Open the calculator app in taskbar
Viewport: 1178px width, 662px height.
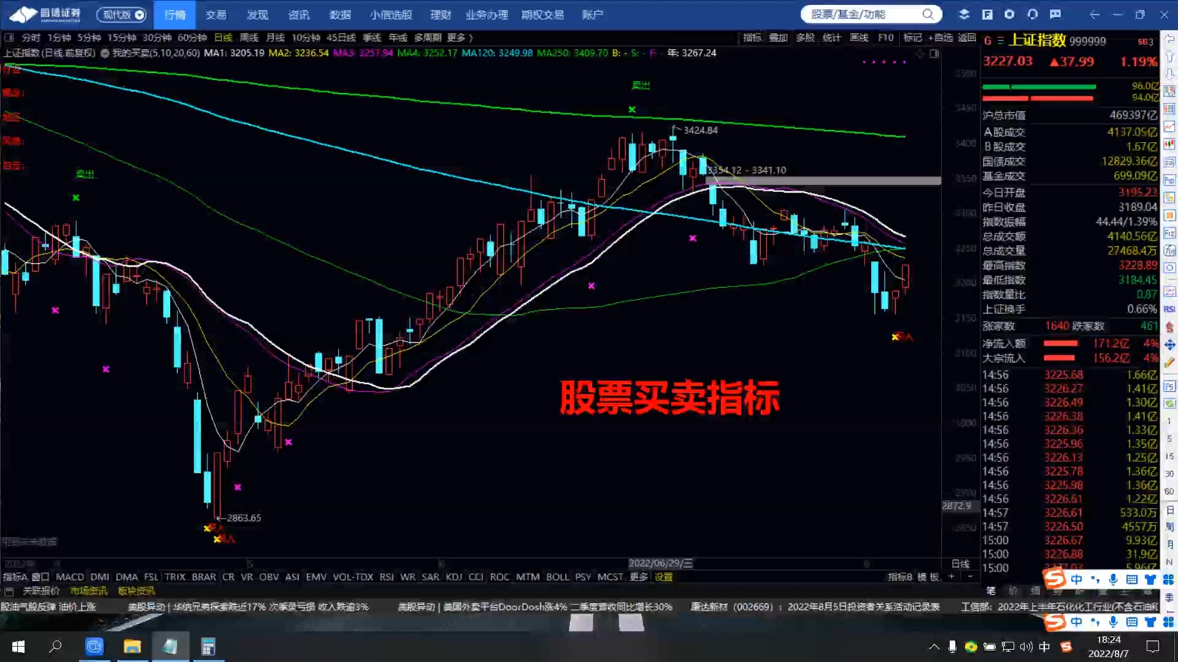point(209,647)
